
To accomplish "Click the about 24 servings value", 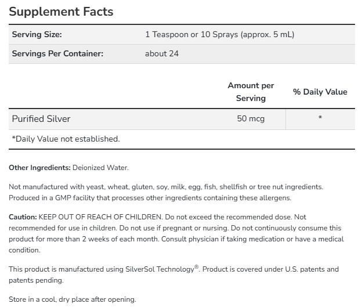I will click(161, 54).
